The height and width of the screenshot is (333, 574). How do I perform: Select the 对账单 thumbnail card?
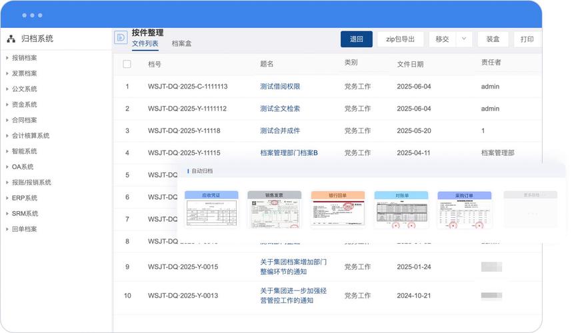coord(401,209)
